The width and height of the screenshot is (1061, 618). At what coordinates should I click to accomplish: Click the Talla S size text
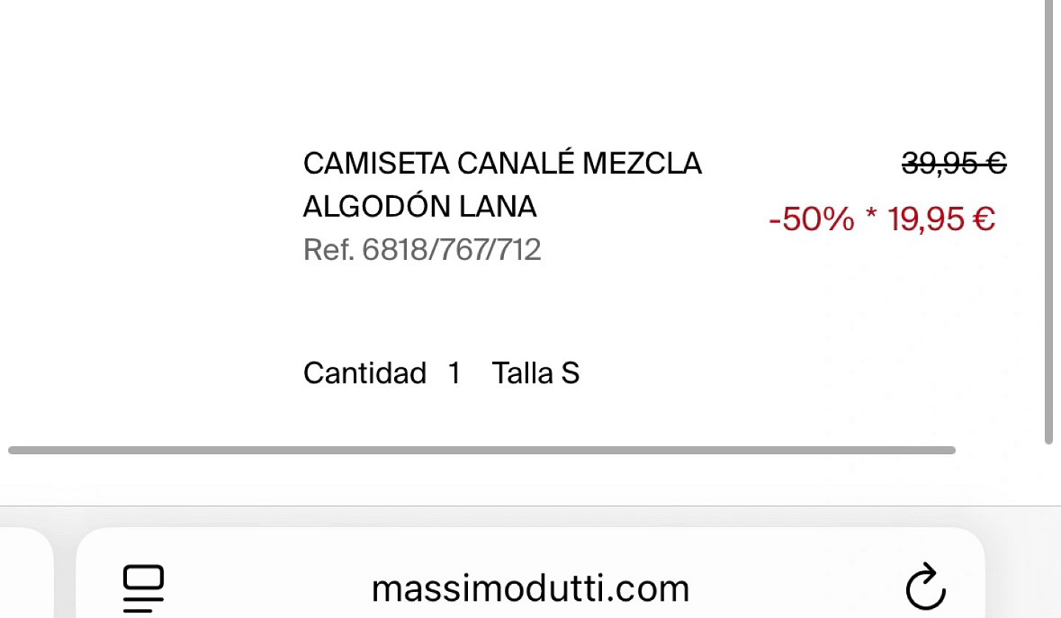(535, 372)
